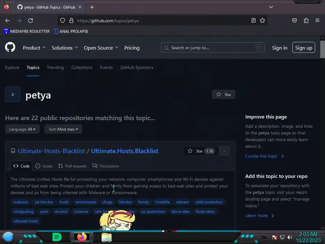The image size is (325, 244).
Task: Click the ad-blocker topic tag
Action: pyautogui.click(x=44, y=202)
